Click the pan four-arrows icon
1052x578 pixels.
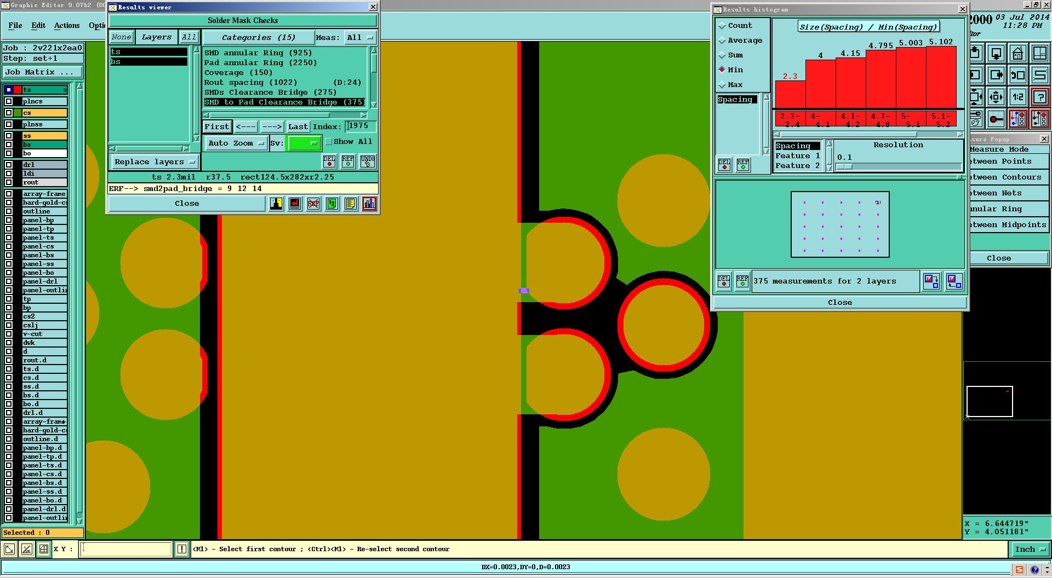tap(996, 97)
